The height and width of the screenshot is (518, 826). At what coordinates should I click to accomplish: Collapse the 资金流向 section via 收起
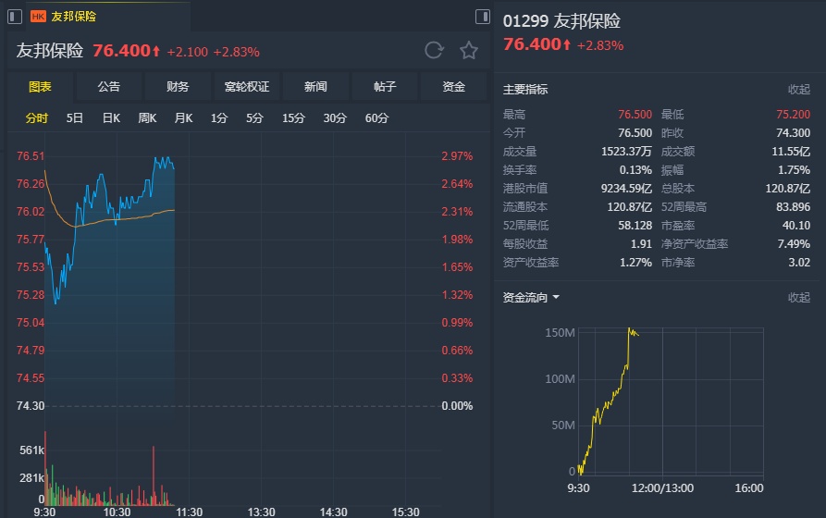point(798,298)
